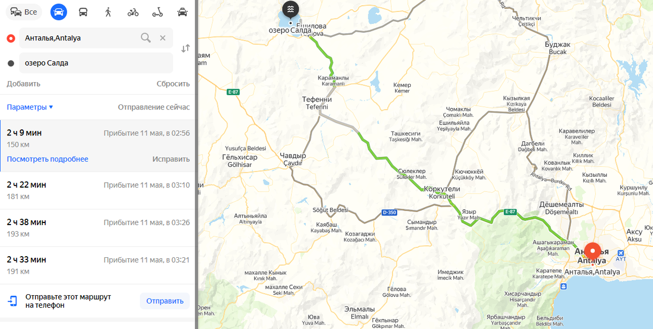Click the Все all-modes tab

[x=24, y=12]
